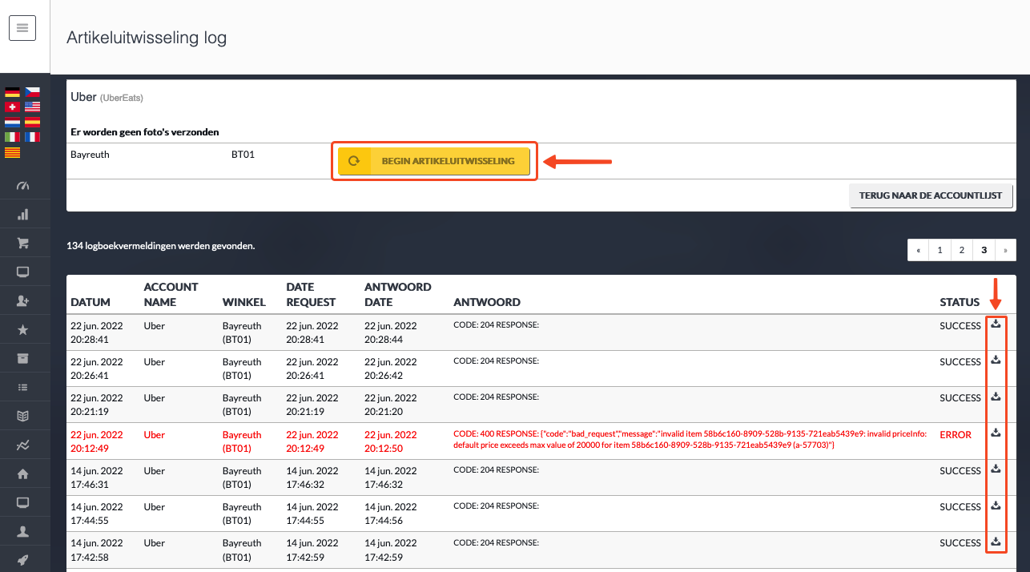This screenshot has width=1030, height=572.
Task: Open the line graph trends icon
Action: point(22,445)
